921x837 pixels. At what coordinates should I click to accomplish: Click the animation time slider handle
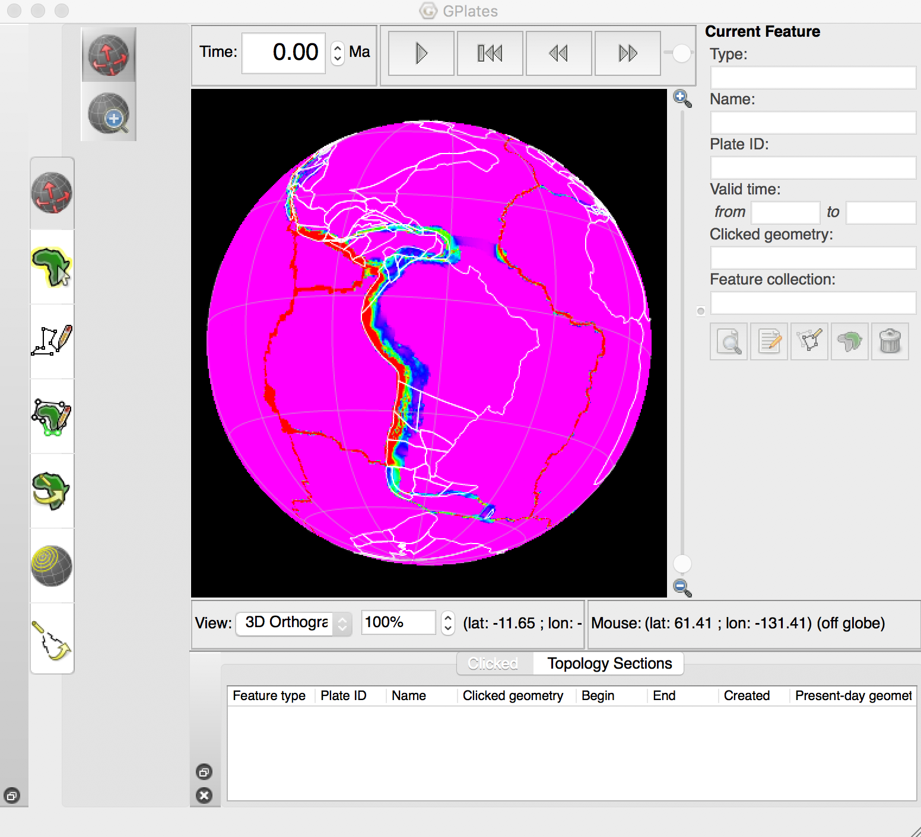tap(682, 53)
